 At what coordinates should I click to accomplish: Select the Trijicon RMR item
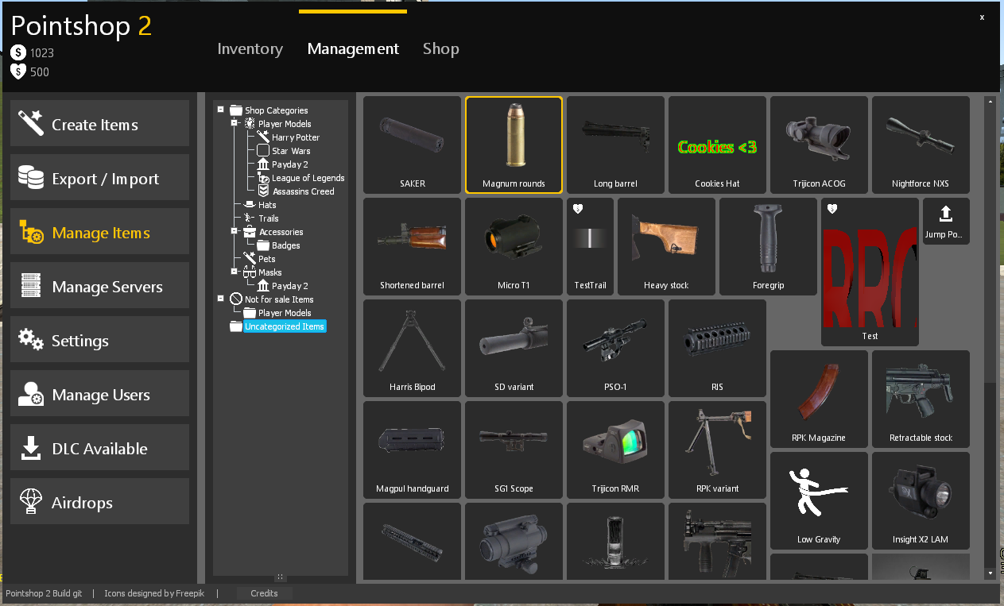coord(616,450)
